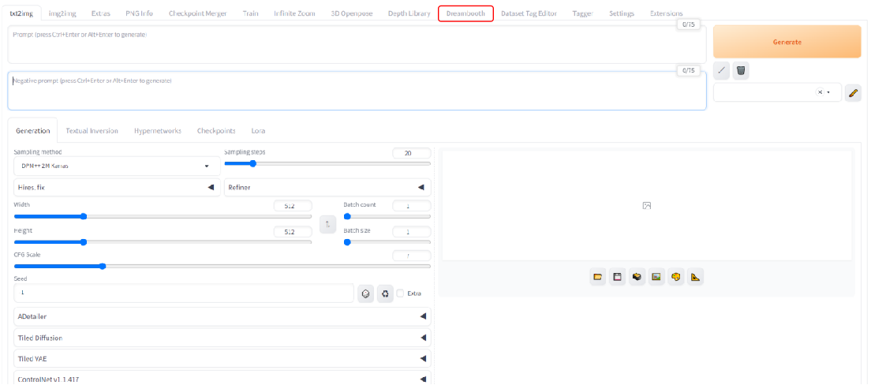871x385 pixels.
Task: Send image to inpaint using palette icon
Action: pos(676,277)
